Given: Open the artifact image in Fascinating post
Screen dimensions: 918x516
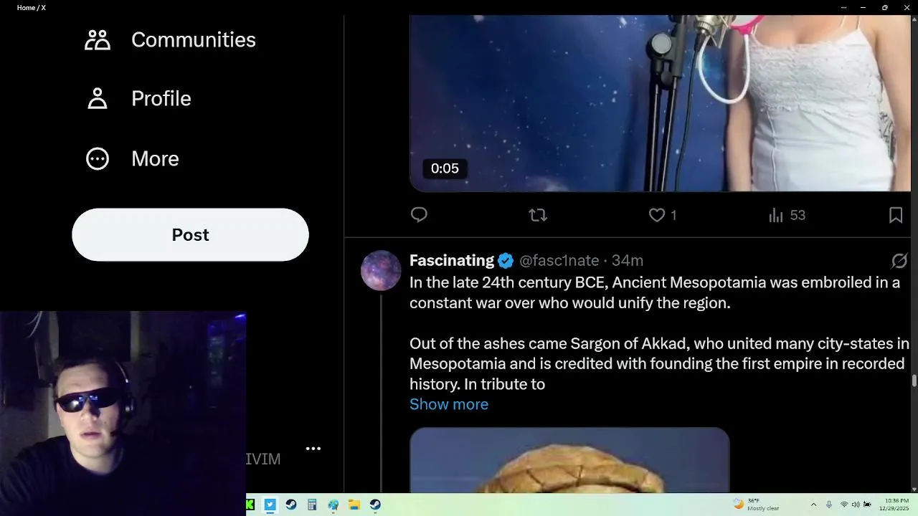Looking at the screenshot, I should [569, 460].
